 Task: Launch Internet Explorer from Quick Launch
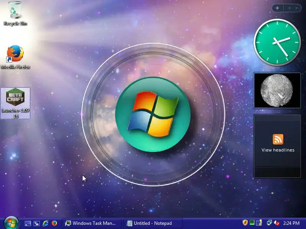(46, 223)
